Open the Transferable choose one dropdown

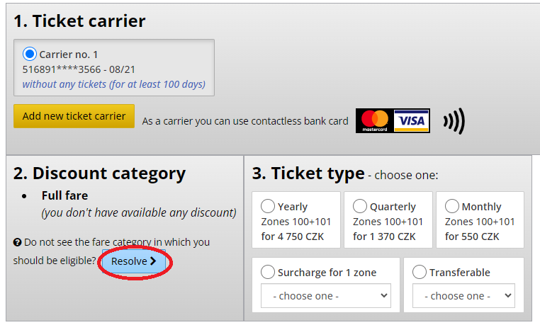click(463, 295)
